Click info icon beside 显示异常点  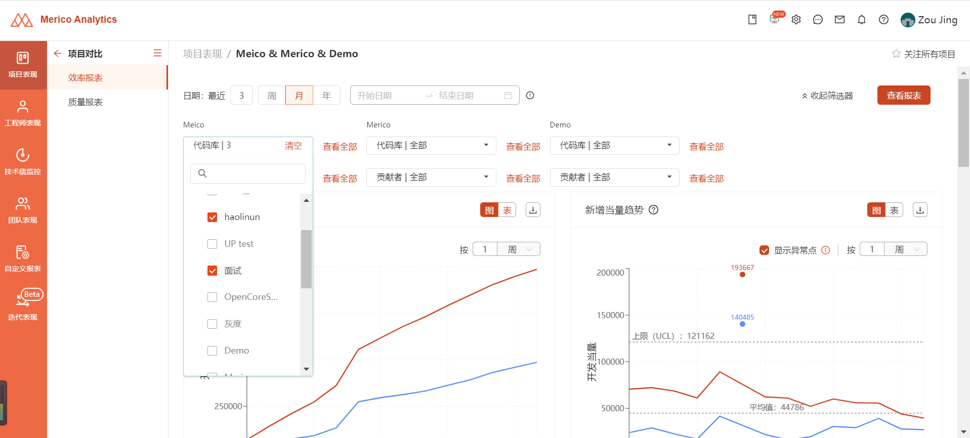[825, 250]
